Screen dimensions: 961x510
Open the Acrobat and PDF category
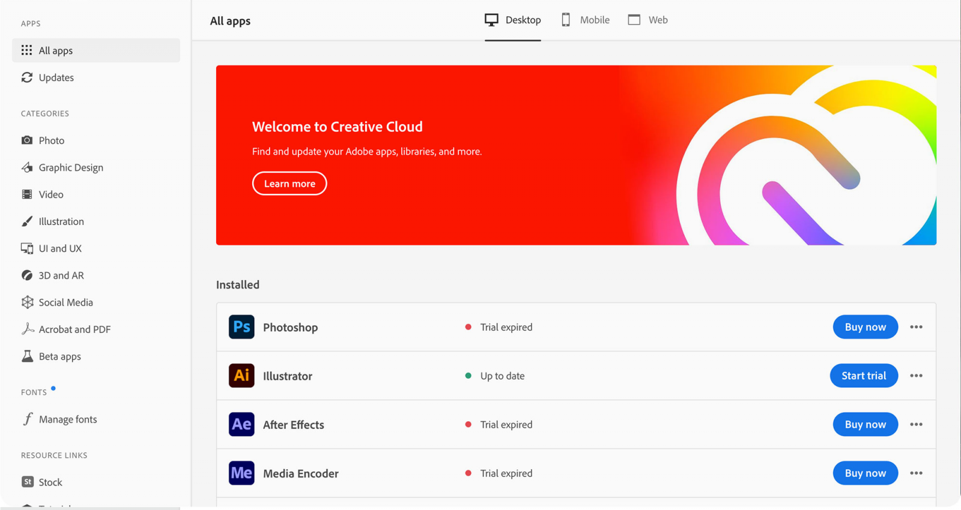point(96,329)
